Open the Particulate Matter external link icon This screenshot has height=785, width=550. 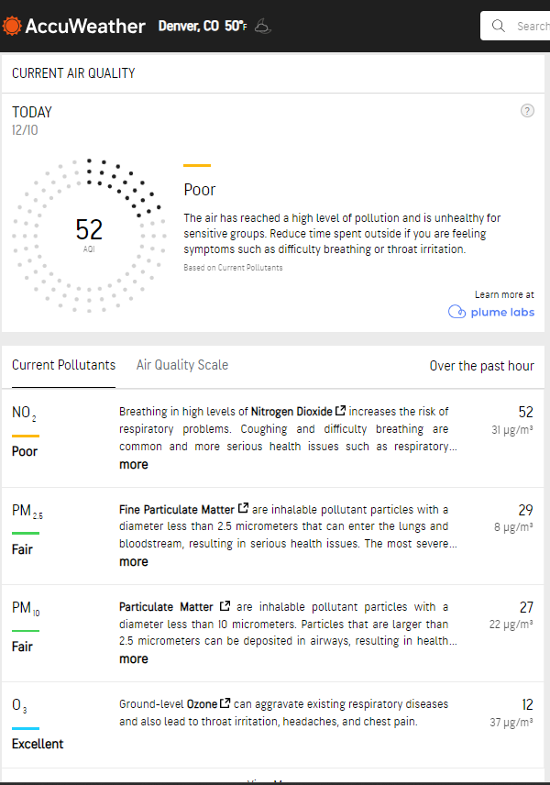[x=225, y=606]
